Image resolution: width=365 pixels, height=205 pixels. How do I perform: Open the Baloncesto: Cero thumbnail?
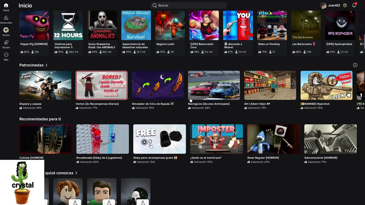pyautogui.click(x=204, y=25)
